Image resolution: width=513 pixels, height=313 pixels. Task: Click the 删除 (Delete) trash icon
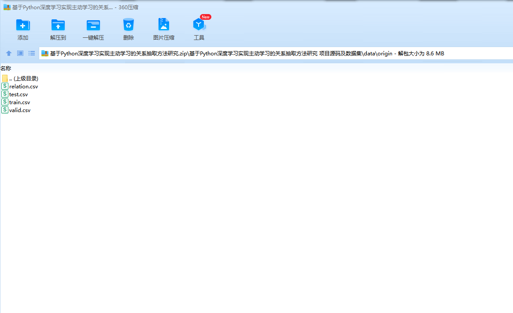coord(129,25)
